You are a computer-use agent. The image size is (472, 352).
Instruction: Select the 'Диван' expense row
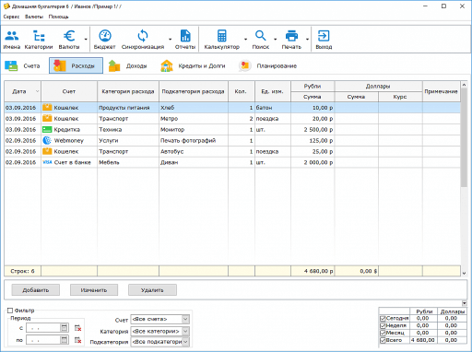(232, 162)
